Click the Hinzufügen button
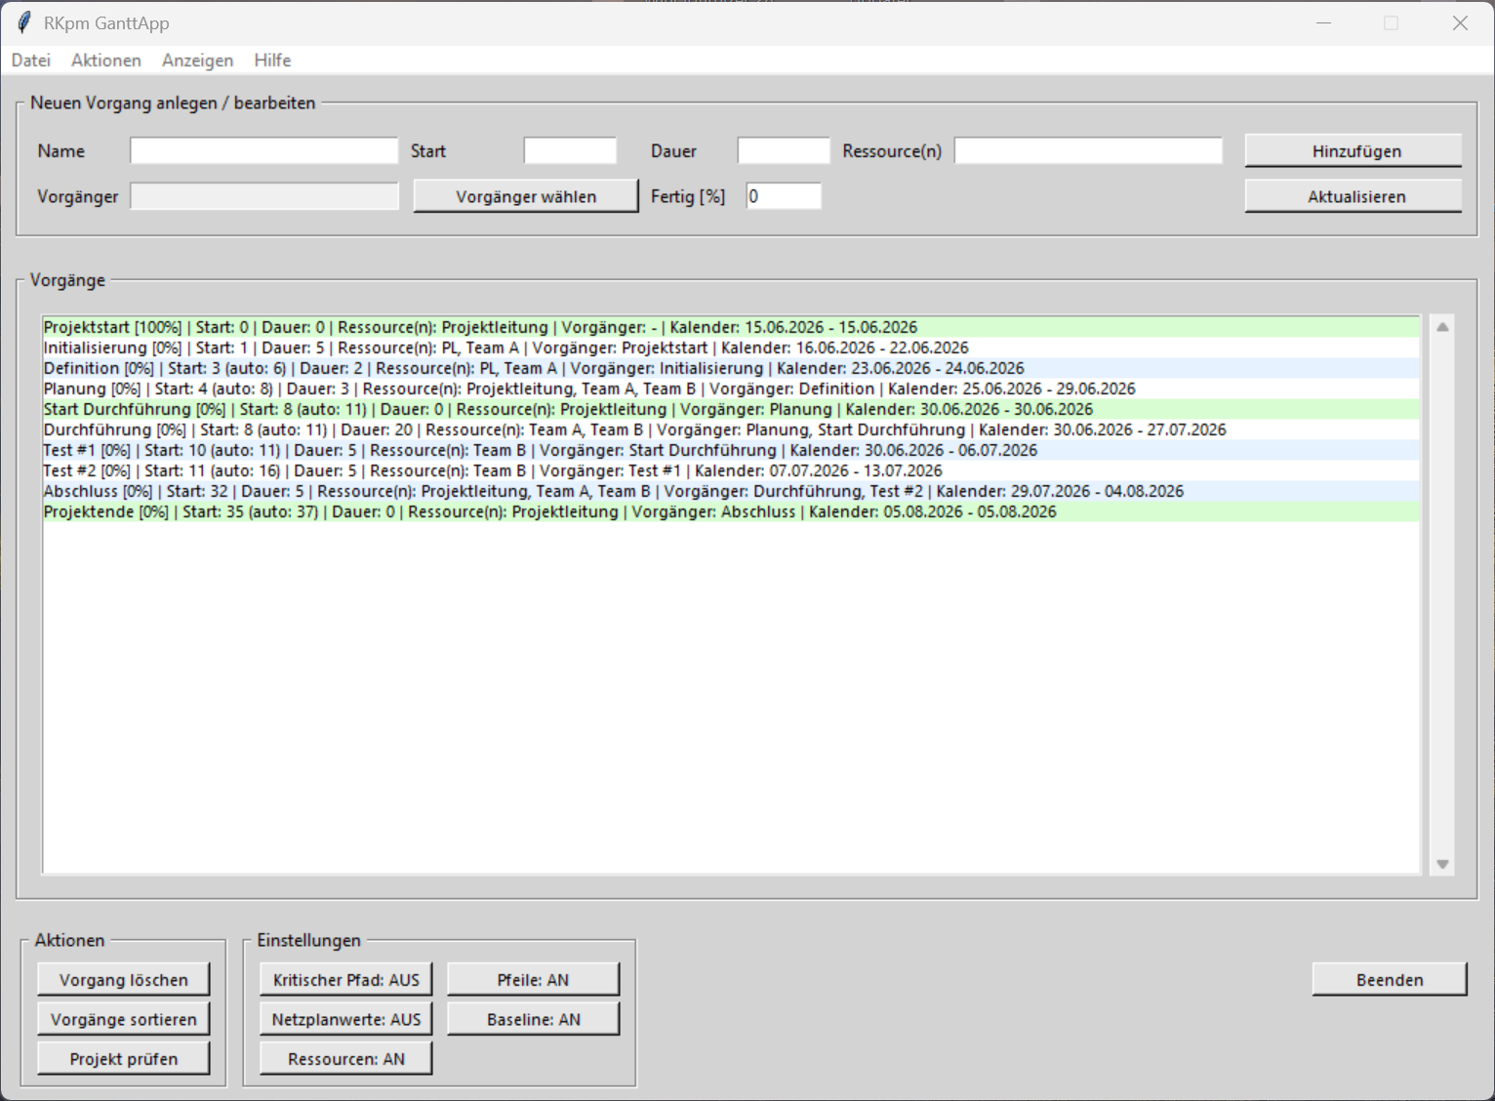The height and width of the screenshot is (1101, 1495). click(1354, 151)
